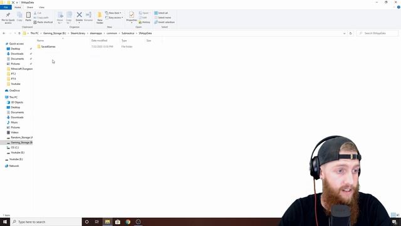Click SteamLibrary in the address breadcrumb
The image size is (401, 226).
tap(78, 33)
